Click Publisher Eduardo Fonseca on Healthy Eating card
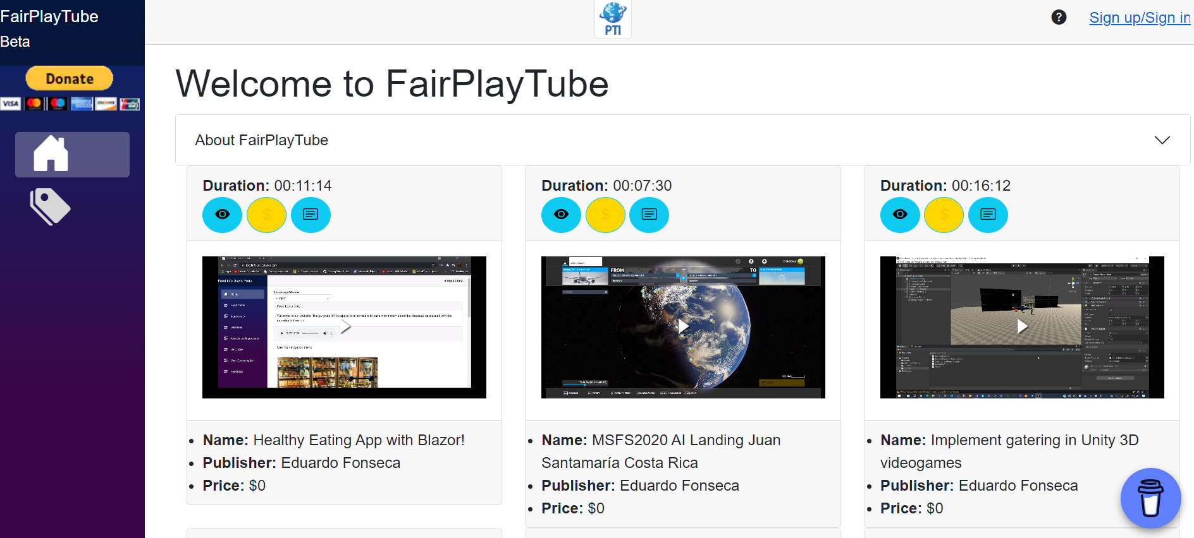Screen dimensions: 1194x538 pos(302,463)
